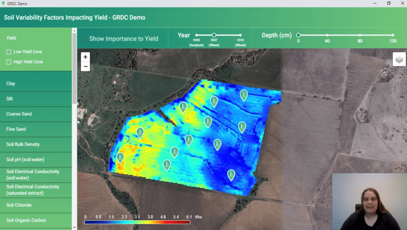Close the GRDC Demo window
Viewport: 407px width, 230px height.
[402, 3]
